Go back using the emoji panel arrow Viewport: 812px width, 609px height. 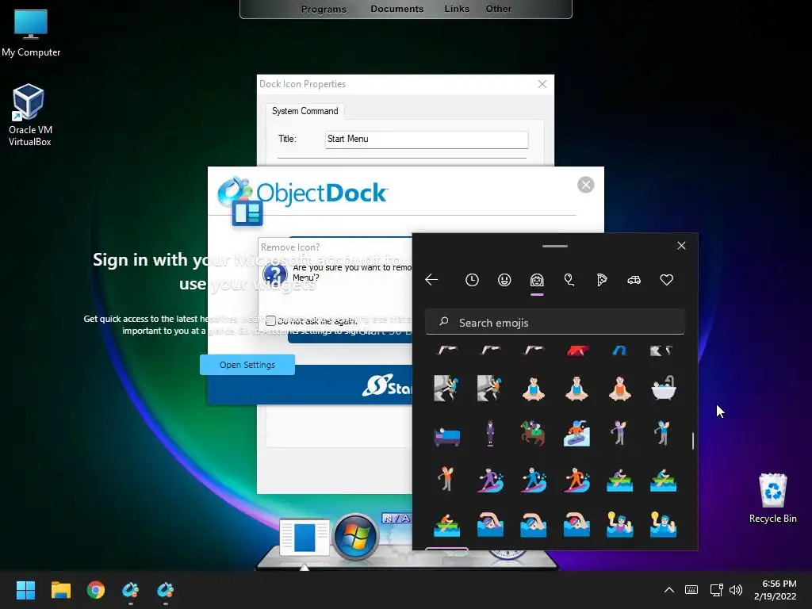pyautogui.click(x=431, y=280)
